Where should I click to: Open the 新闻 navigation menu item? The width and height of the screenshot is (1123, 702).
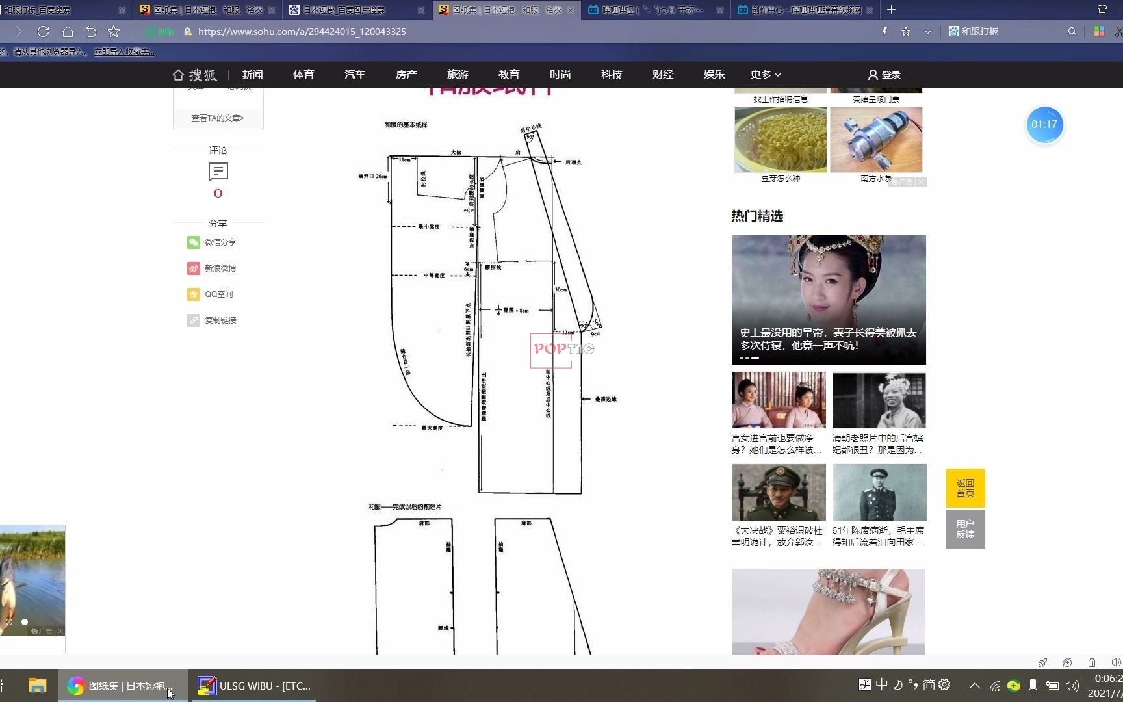[x=252, y=75]
